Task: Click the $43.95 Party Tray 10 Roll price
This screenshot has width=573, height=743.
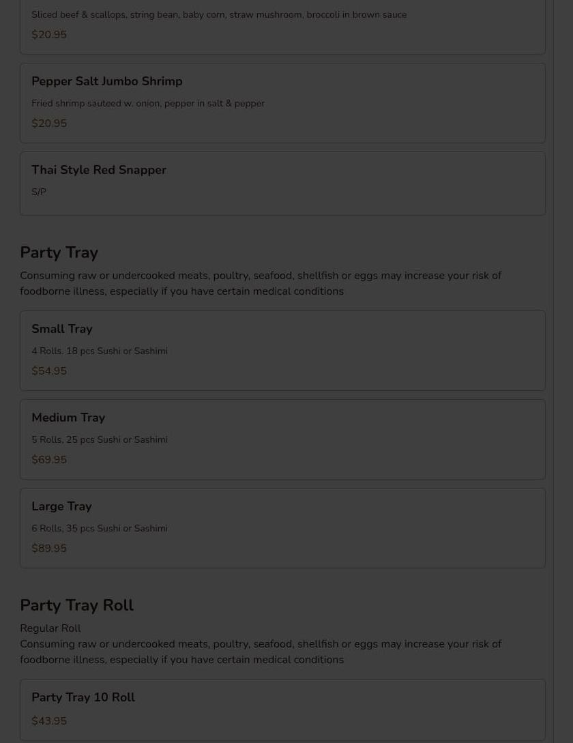Action: 49,720
